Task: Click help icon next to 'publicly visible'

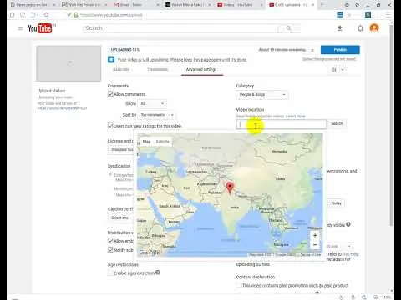Action: click(348, 224)
